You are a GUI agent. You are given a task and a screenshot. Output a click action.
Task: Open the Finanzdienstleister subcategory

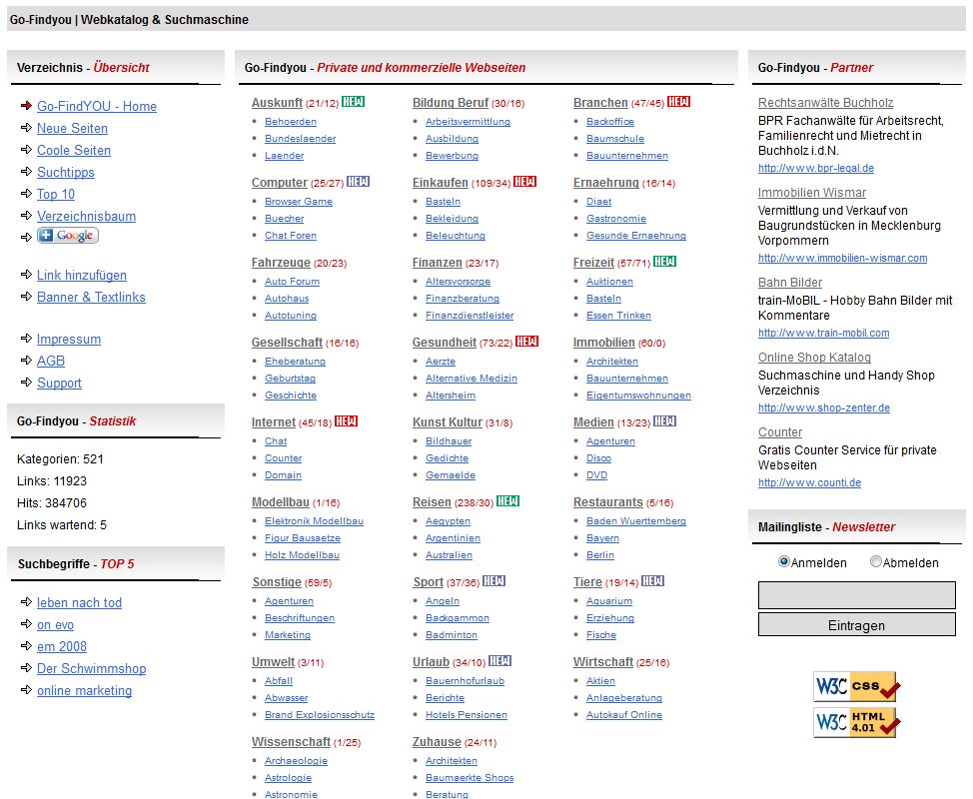pyautogui.click(x=470, y=316)
